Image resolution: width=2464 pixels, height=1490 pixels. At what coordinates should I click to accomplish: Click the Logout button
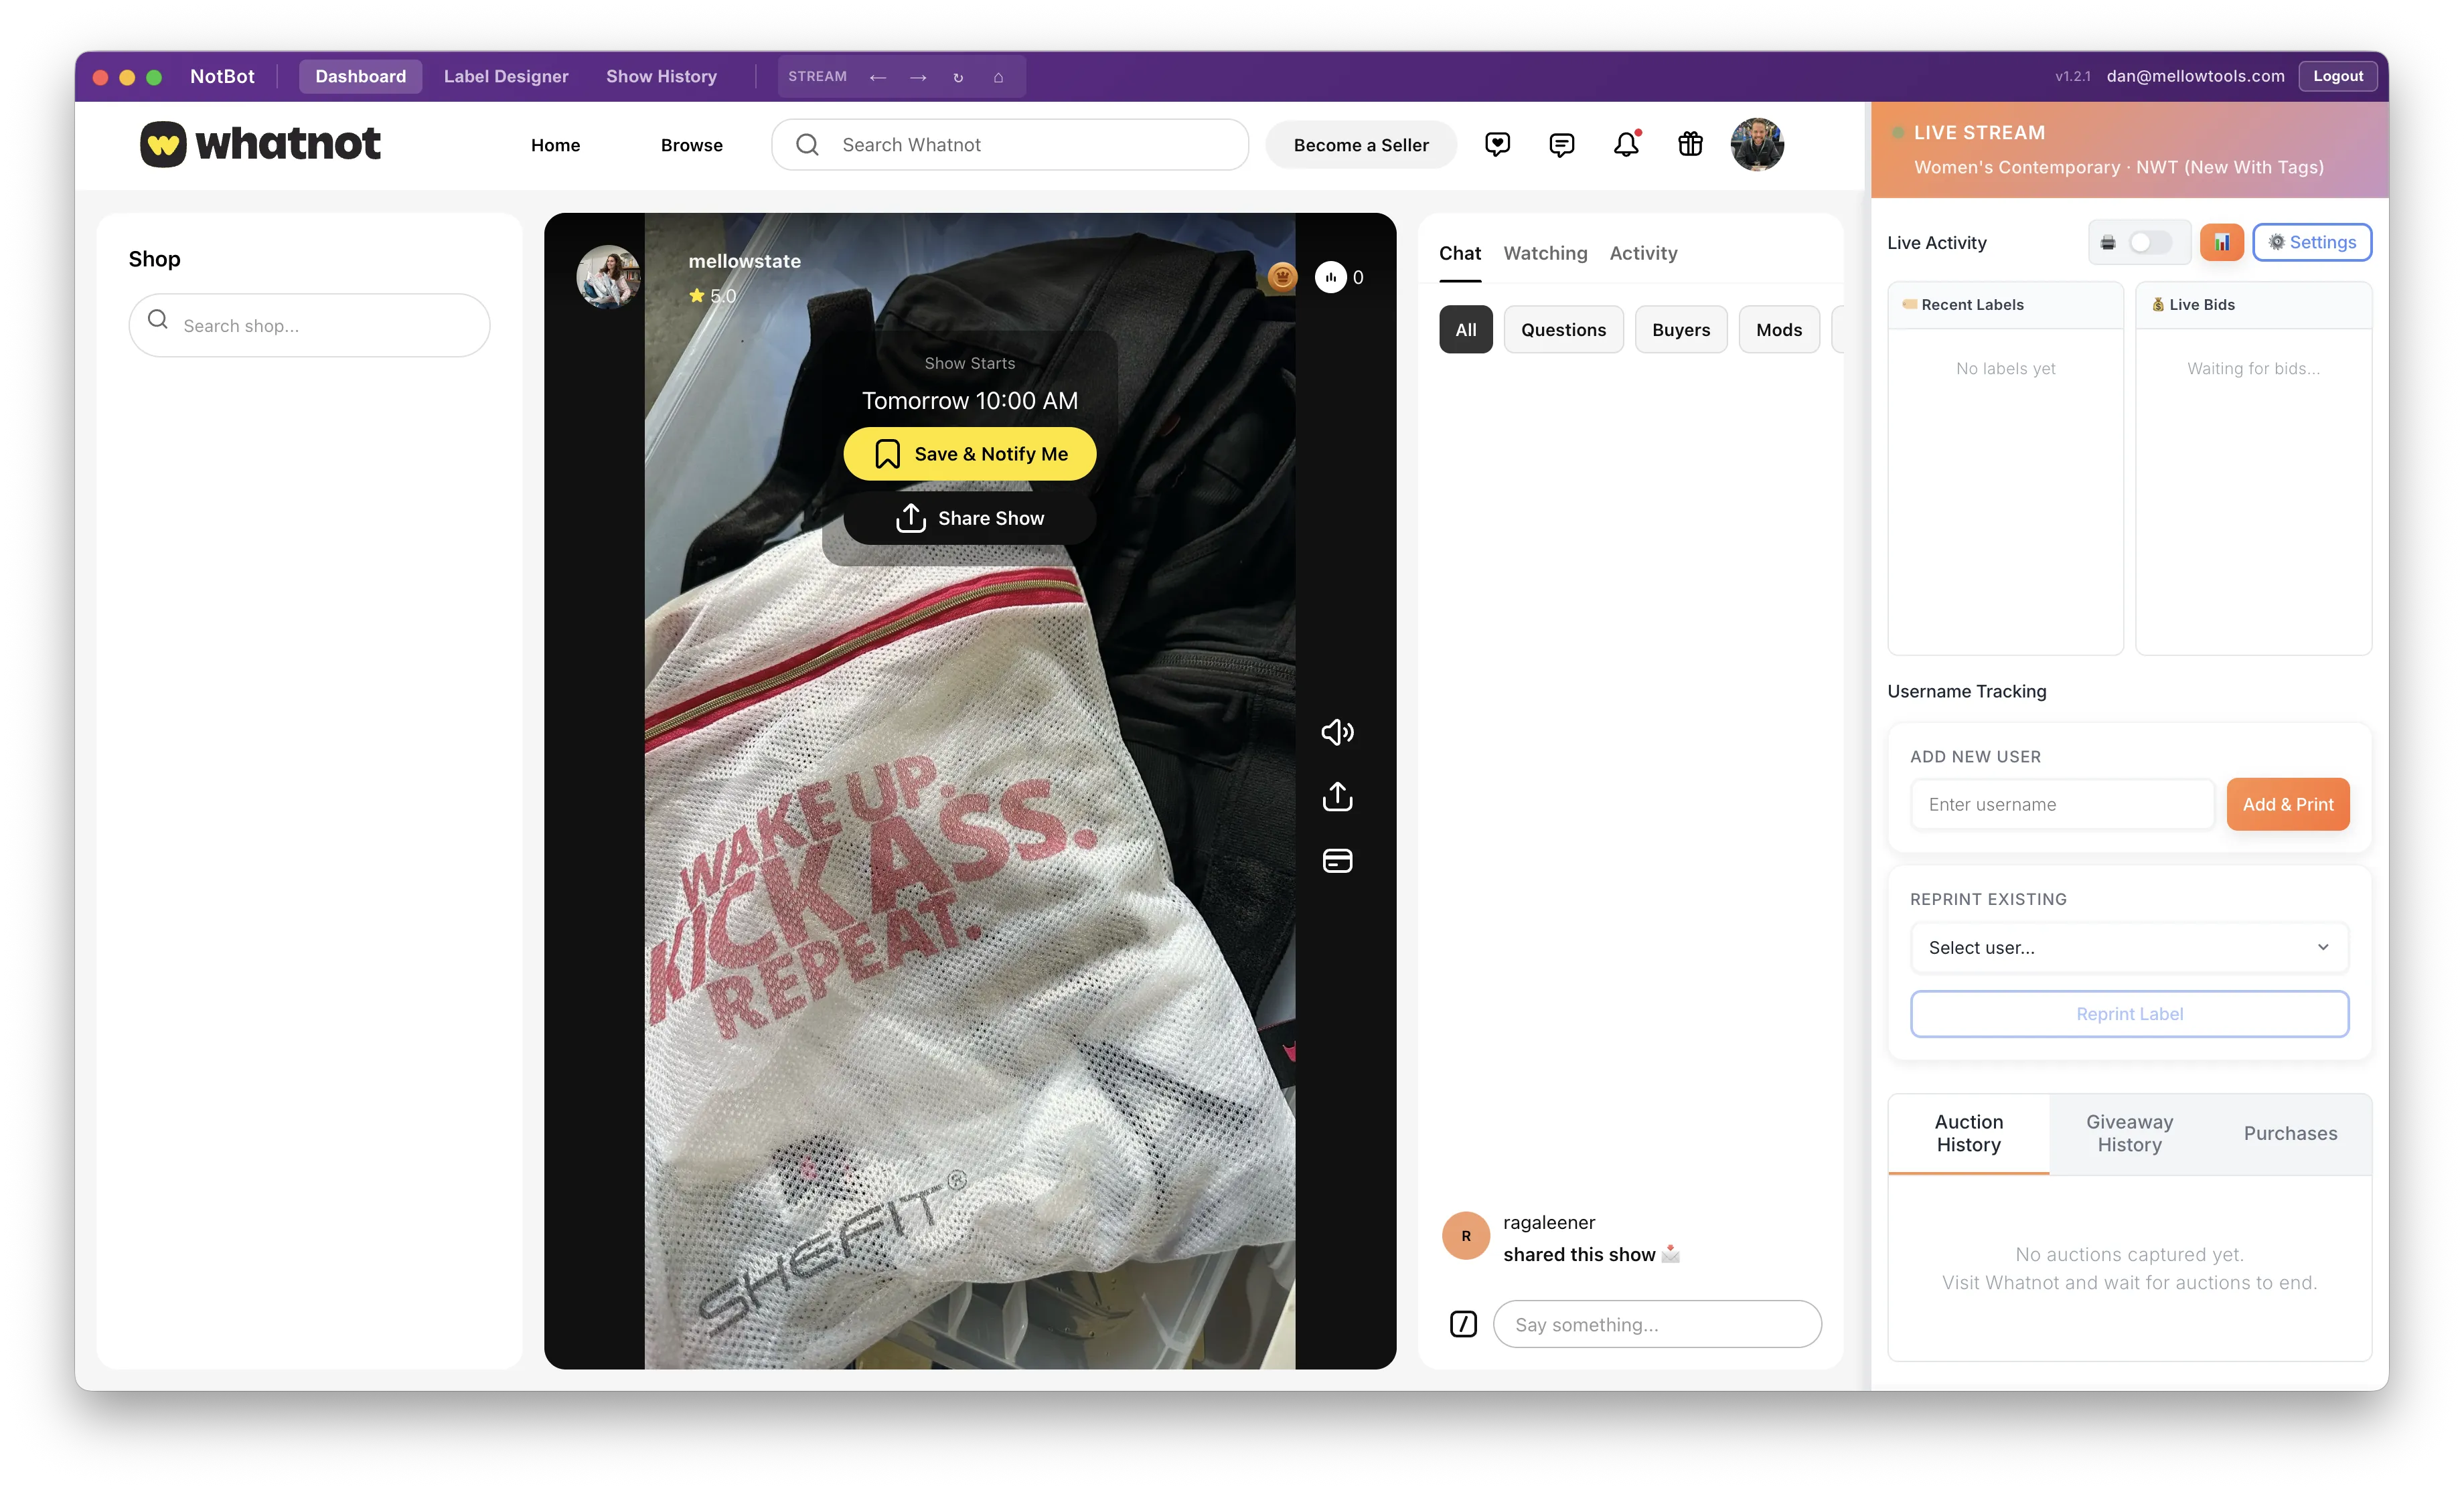tap(2337, 76)
